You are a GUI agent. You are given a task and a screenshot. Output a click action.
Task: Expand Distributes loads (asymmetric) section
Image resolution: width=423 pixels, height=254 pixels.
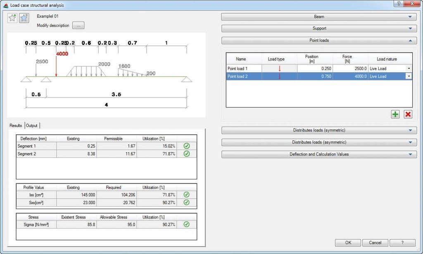click(x=319, y=142)
